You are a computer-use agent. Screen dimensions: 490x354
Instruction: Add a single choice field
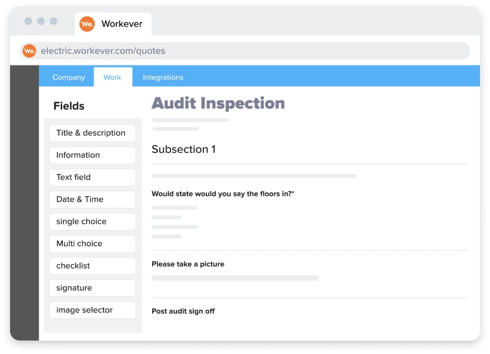coord(92,221)
